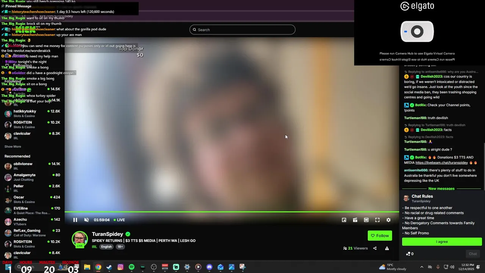Click Turtleman198 in 'u alright dude ?'
The height and width of the screenshot is (273, 485).
point(415,149)
